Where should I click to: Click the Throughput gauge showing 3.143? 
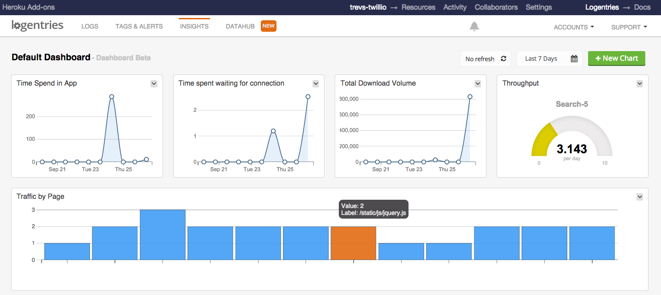coord(571,143)
